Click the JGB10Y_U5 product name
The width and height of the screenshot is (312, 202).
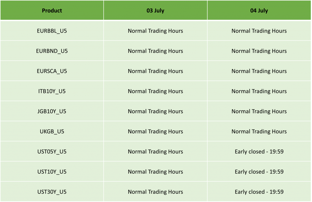tap(52, 111)
